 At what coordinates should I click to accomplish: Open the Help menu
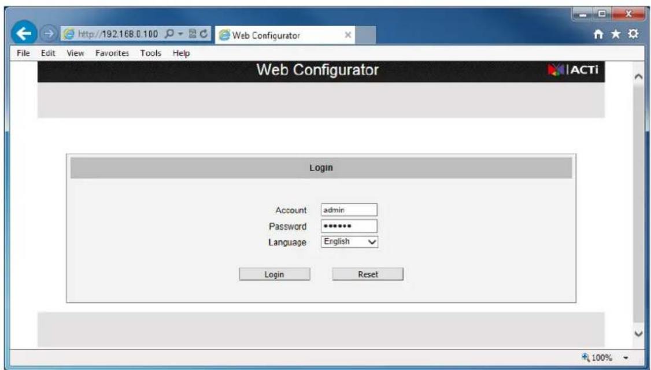pyautogui.click(x=181, y=53)
